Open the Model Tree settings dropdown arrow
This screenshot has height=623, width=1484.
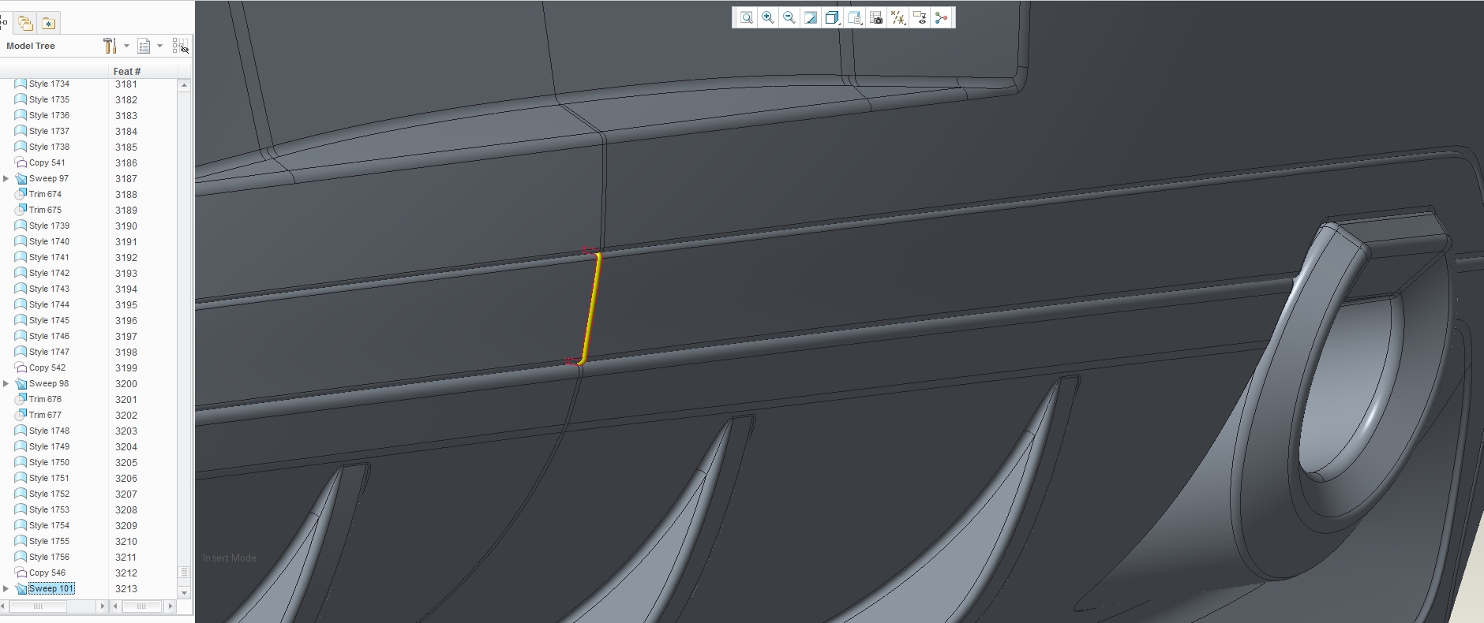coord(126,46)
